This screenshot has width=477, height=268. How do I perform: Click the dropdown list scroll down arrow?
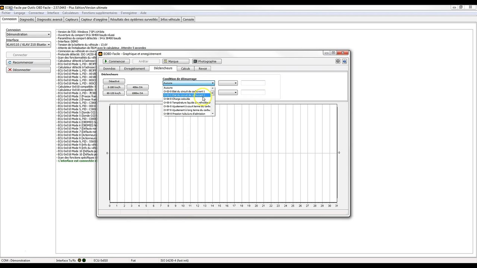point(213,114)
